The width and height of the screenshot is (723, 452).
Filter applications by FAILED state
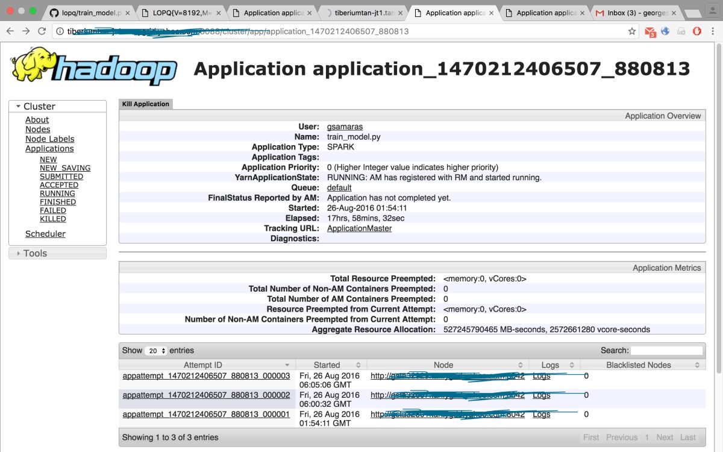tap(53, 210)
